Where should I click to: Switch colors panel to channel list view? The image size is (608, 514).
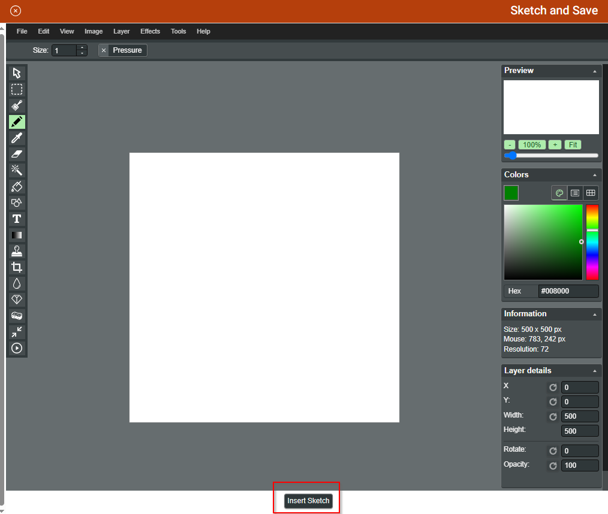tap(575, 193)
